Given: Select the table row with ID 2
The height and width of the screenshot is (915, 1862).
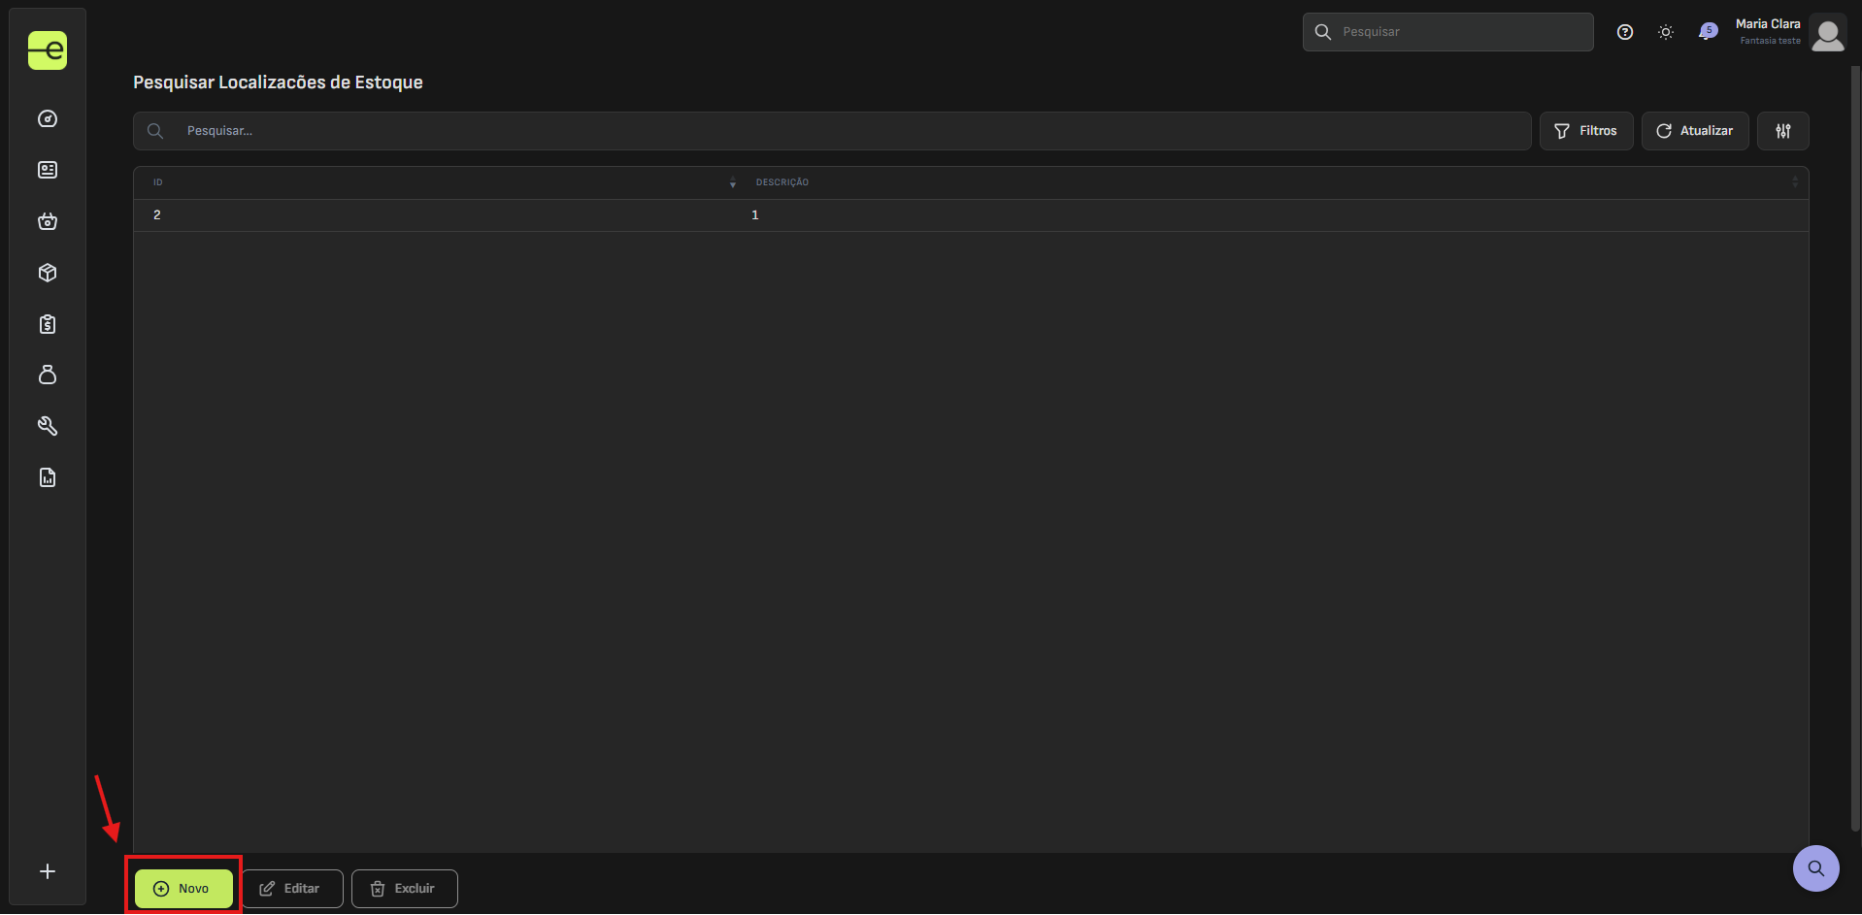Looking at the screenshot, I should pyautogui.click(x=971, y=215).
